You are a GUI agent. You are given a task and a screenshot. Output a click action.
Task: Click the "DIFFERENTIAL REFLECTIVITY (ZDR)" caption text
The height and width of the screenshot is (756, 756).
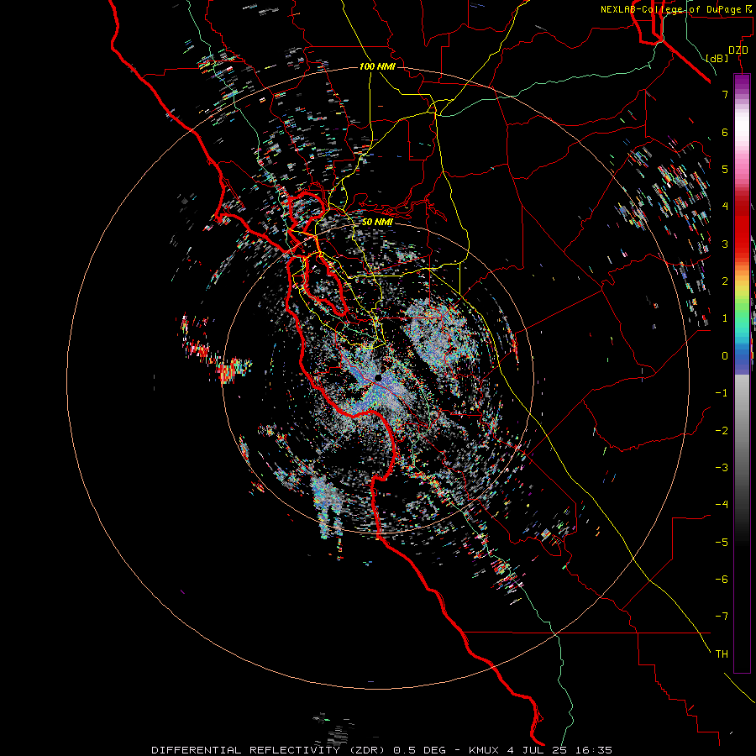click(270, 750)
